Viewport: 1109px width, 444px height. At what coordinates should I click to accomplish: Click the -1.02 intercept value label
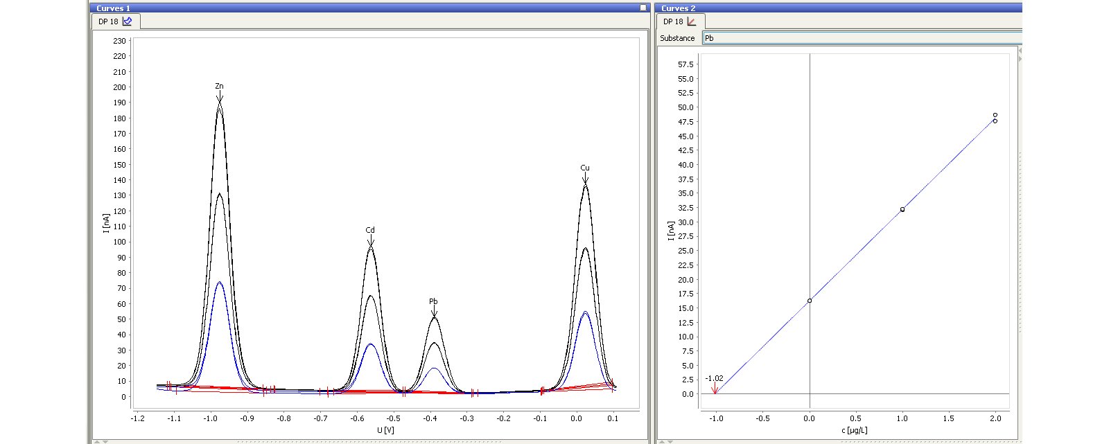pos(714,378)
